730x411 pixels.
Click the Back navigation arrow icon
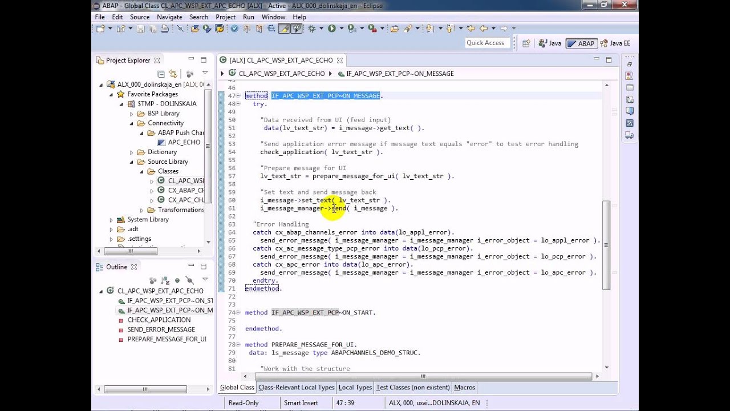[x=484, y=29]
